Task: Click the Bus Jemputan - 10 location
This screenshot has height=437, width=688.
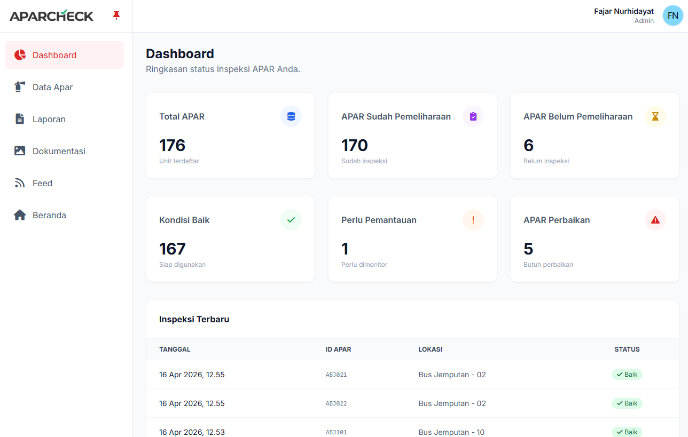Action: coord(452,432)
